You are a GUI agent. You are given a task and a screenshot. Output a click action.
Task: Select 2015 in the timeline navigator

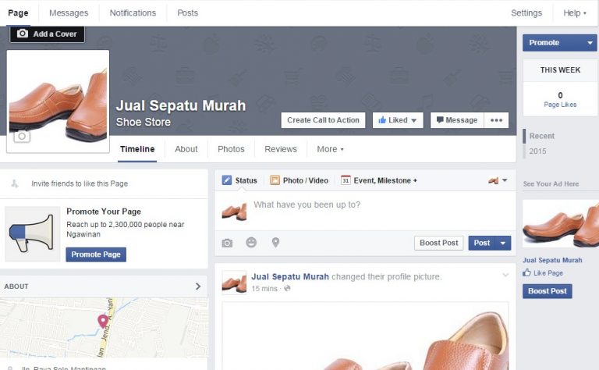(537, 151)
